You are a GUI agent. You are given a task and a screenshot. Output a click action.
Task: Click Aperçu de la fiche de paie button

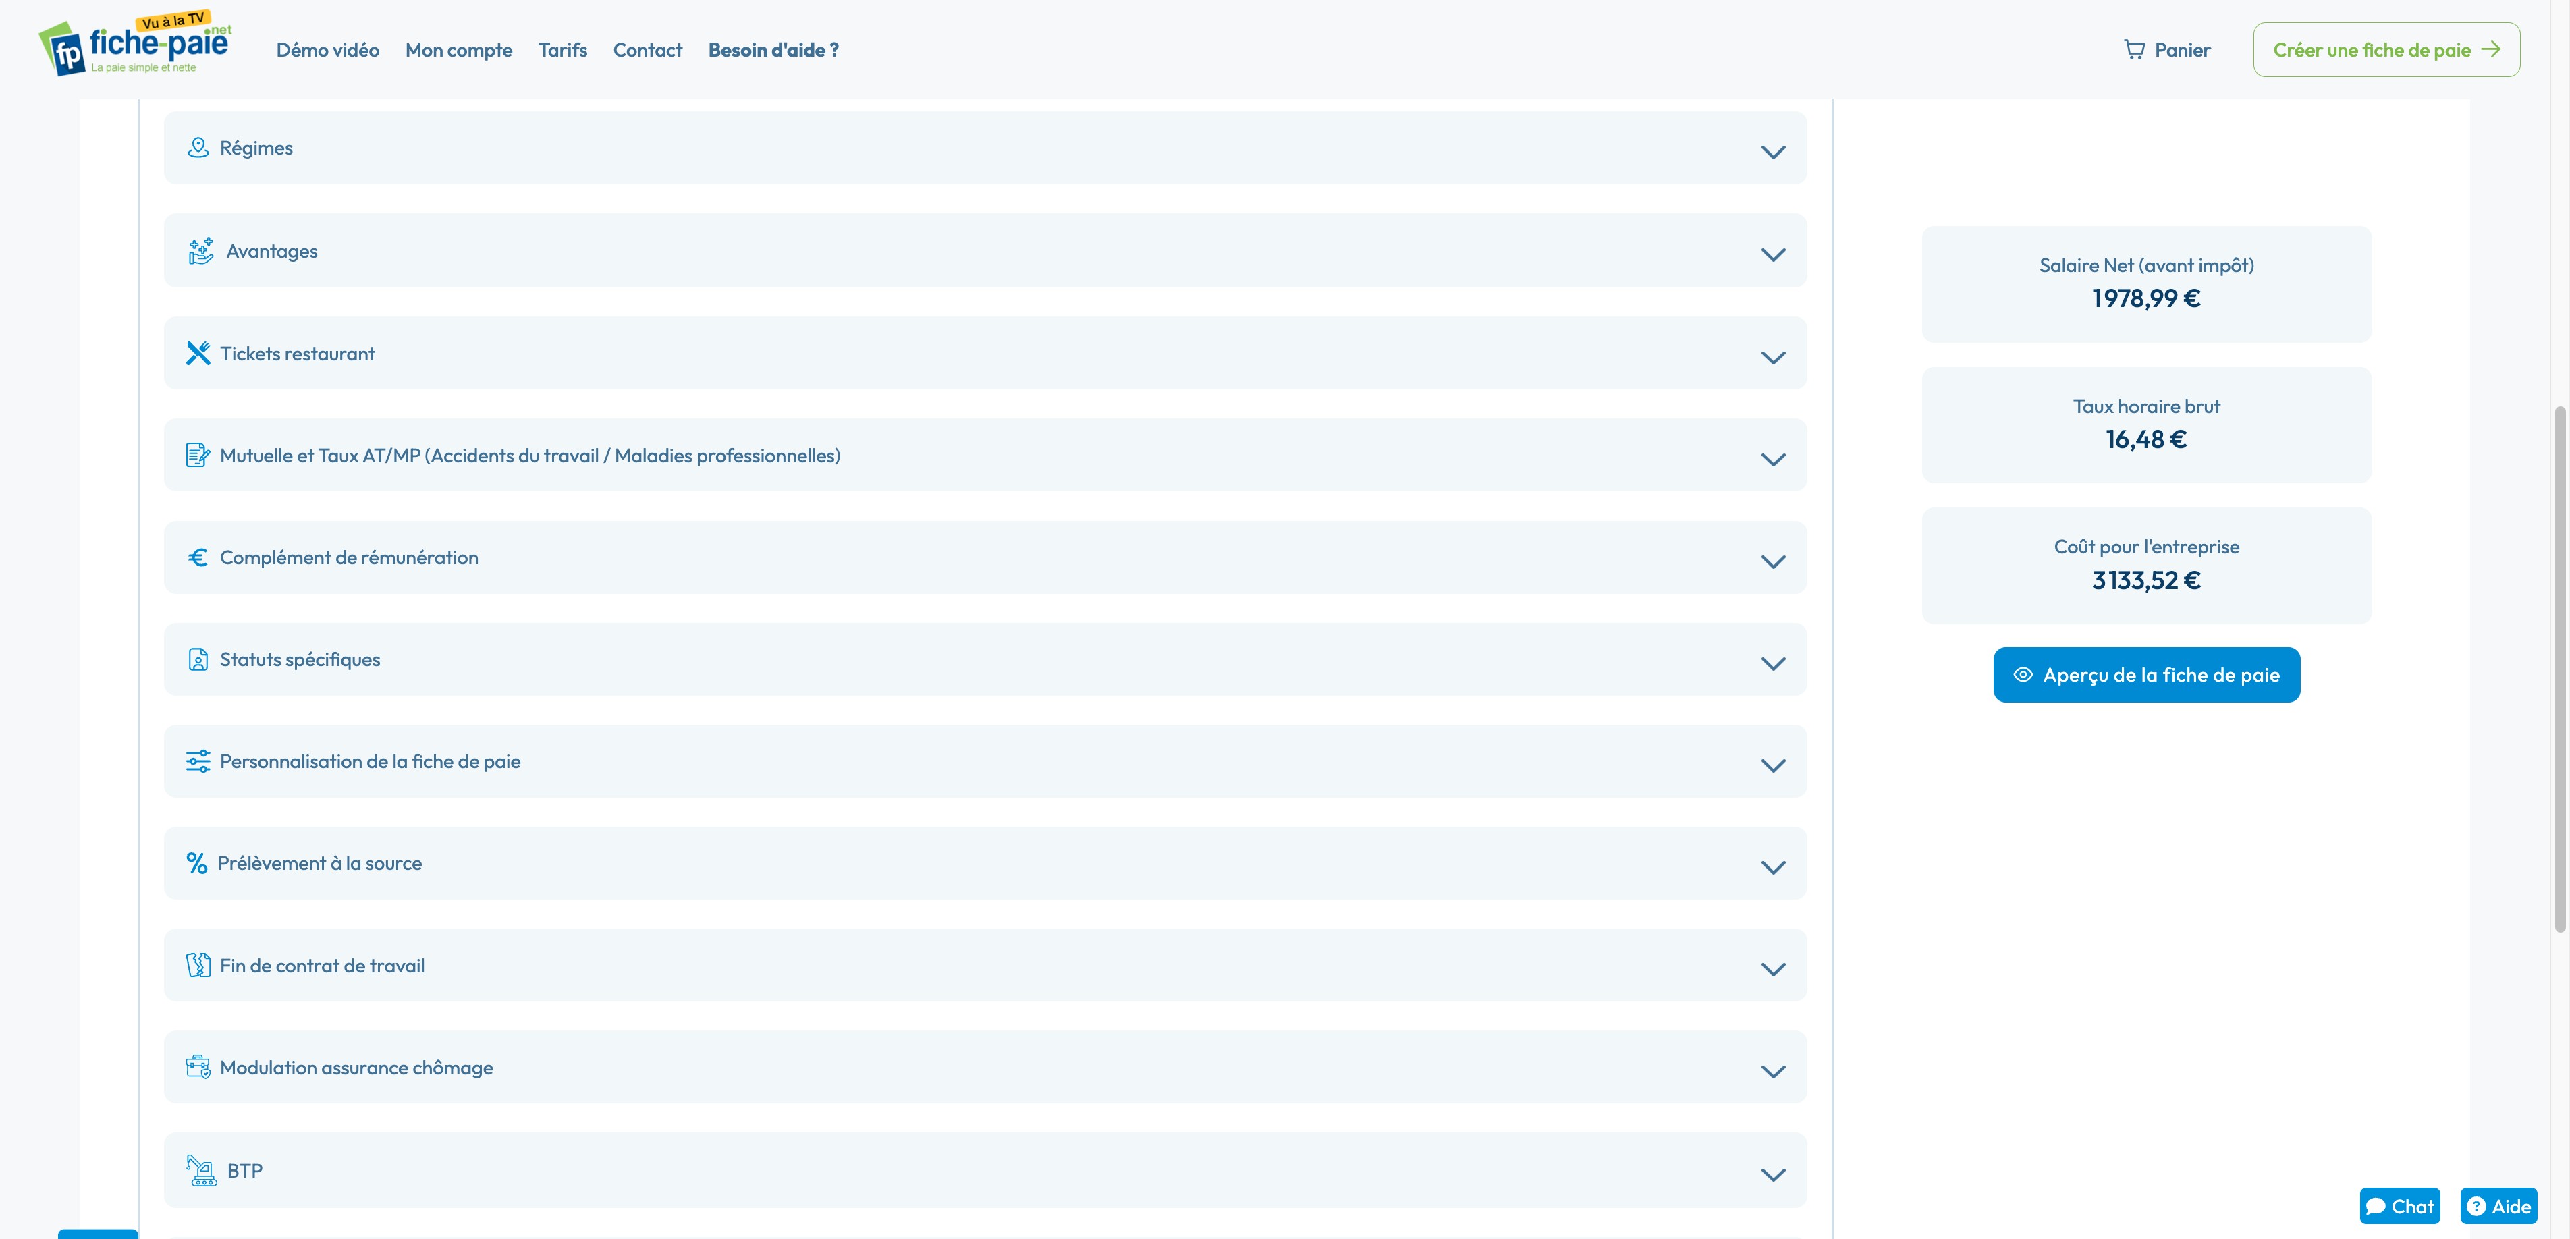2146,676
